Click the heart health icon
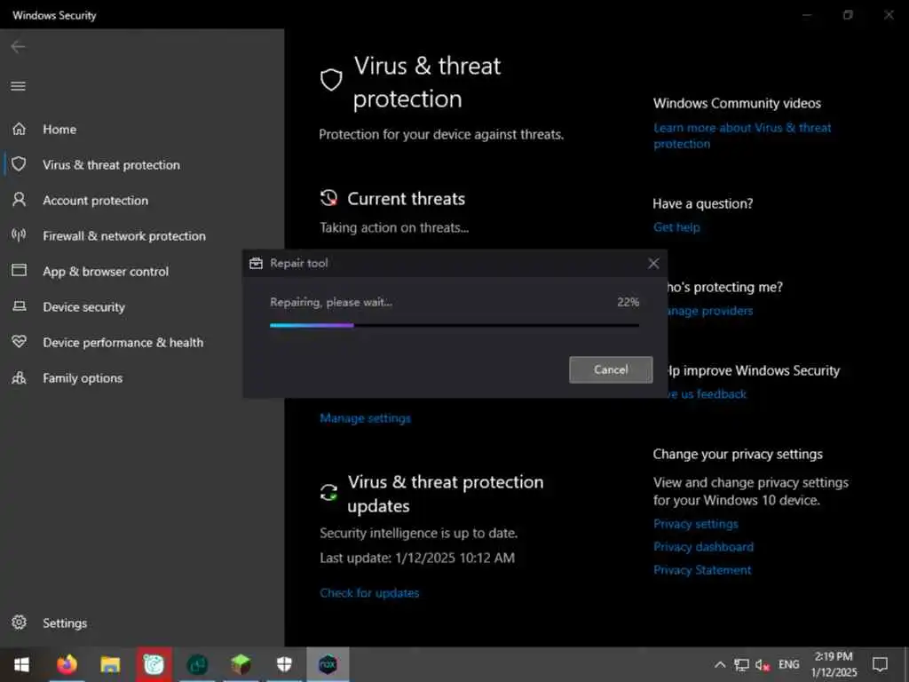This screenshot has width=909, height=682. (x=20, y=342)
